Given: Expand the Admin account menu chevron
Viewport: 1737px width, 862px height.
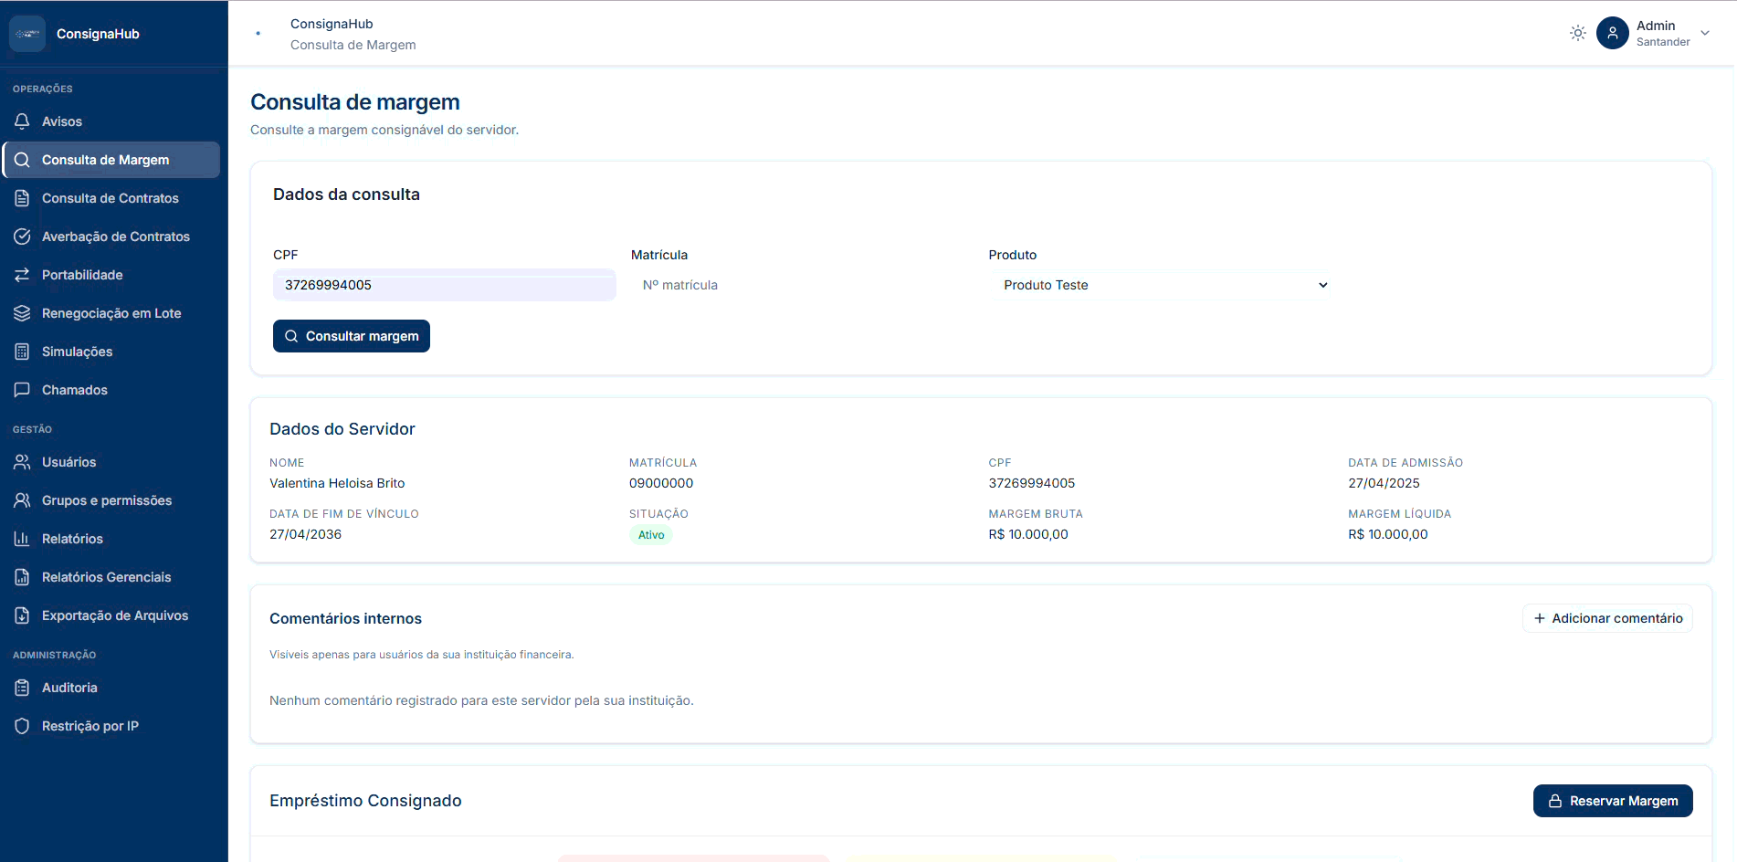Looking at the screenshot, I should click(1705, 33).
